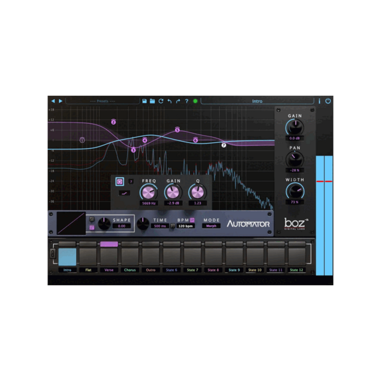Click the State 12 label
381x381 pixels.
pyautogui.click(x=297, y=270)
